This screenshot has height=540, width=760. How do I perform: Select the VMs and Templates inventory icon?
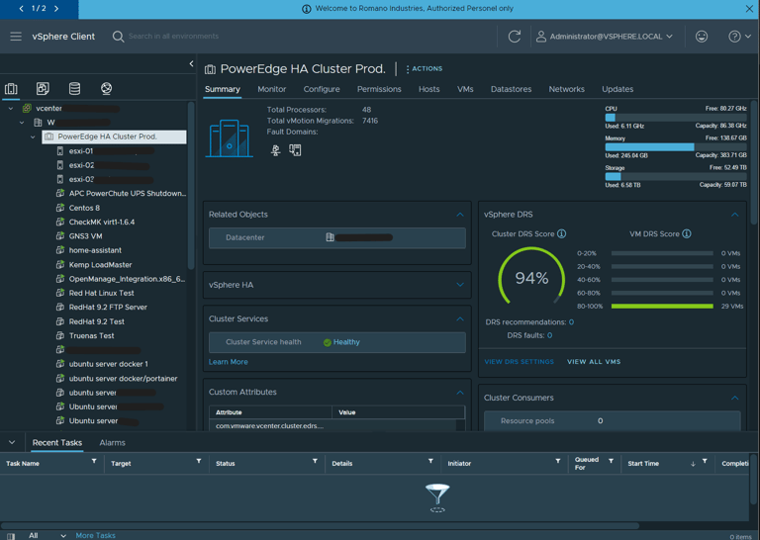pos(43,88)
